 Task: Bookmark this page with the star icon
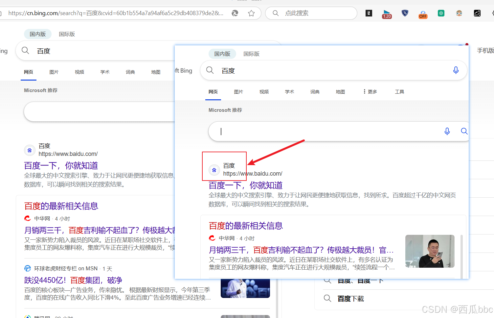pos(251,13)
